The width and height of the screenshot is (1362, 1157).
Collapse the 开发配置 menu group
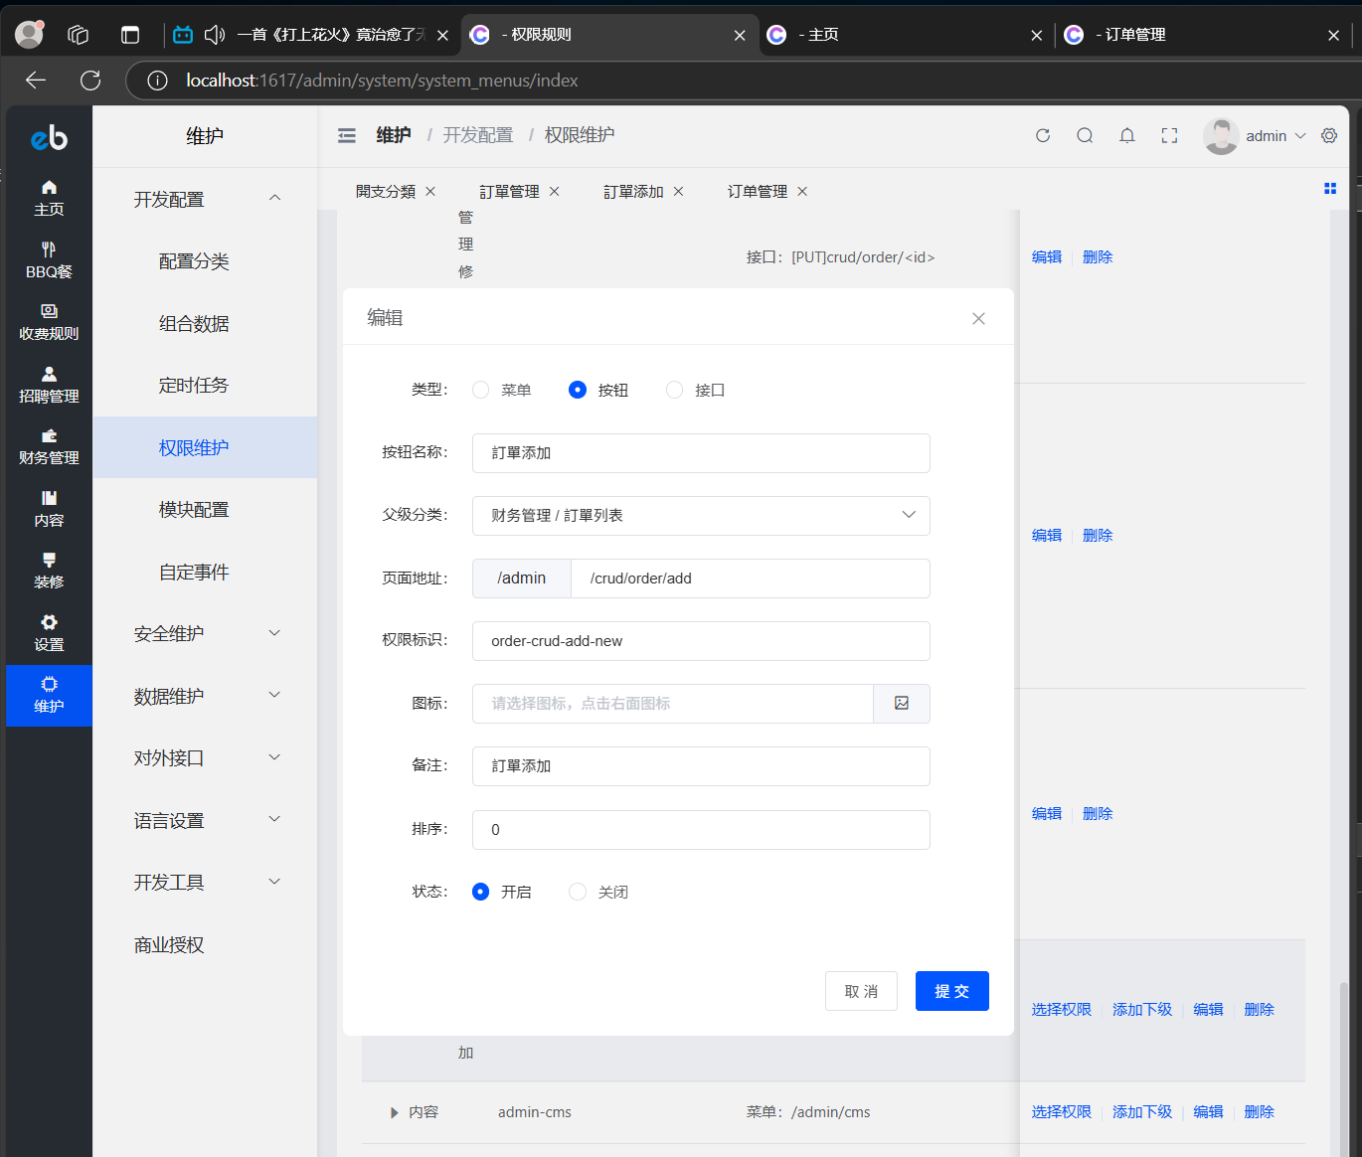(205, 199)
